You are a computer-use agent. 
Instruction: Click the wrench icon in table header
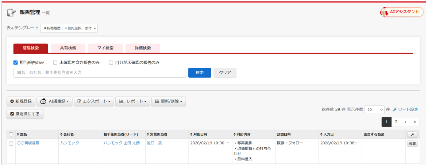pos(412,135)
